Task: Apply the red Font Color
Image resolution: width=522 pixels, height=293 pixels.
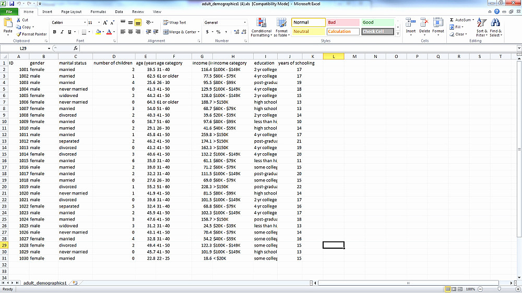Action: point(109,32)
